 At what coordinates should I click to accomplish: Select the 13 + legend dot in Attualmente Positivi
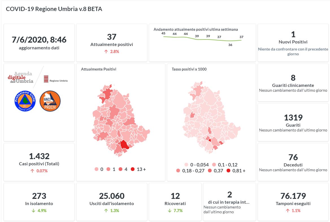pyautogui.click(x=133, y=169)
